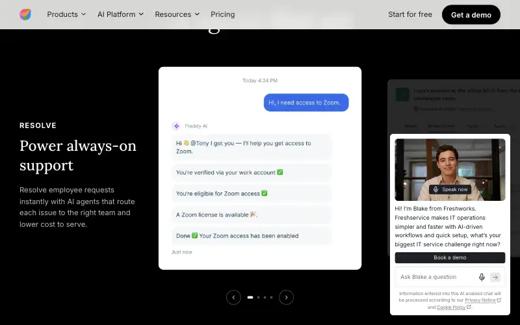Viewport: 520px width, 325px height.
Task: Select the second carousel indicator dot
Action: (258, 298)
